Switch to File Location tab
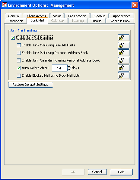140x180 pixels. (x=77, y=16)
